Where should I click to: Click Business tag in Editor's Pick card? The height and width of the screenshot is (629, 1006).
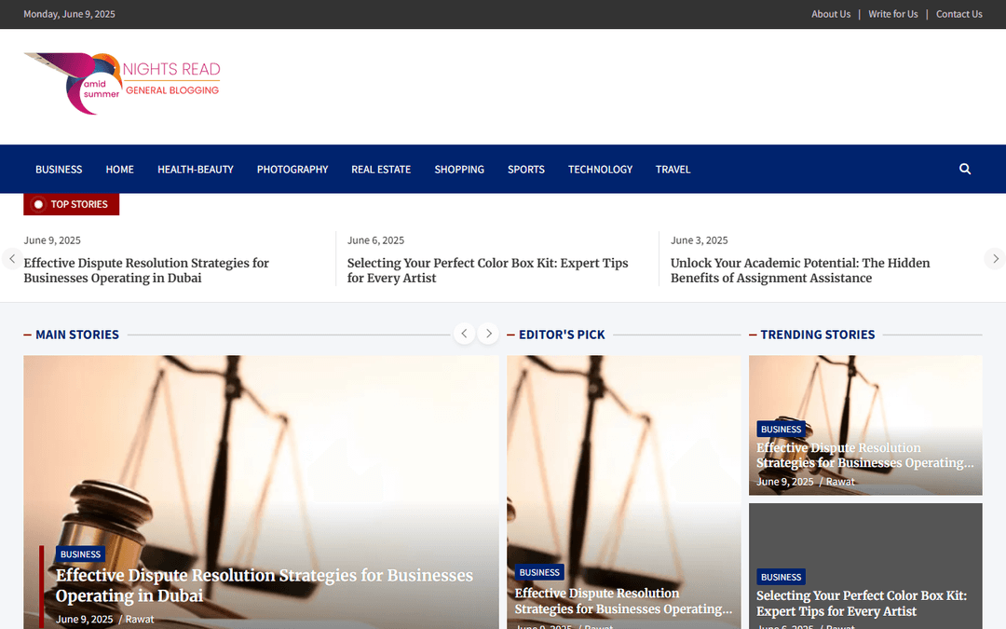(539, 572)
